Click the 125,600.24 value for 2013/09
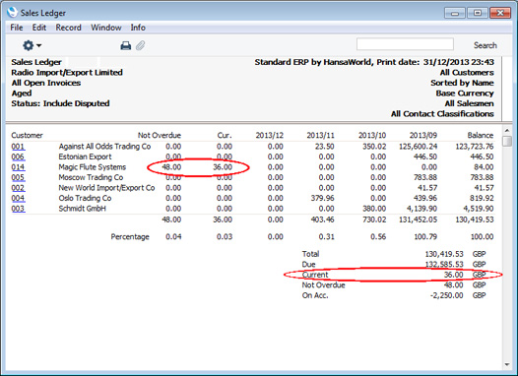The height and width of the screenshot is (376, 518). pos(418,147)
